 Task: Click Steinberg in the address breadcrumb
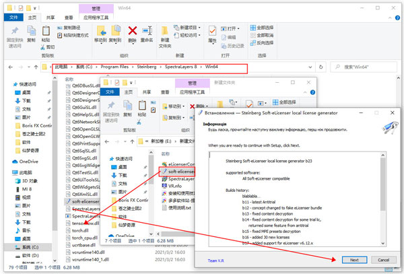coord(147,67)
